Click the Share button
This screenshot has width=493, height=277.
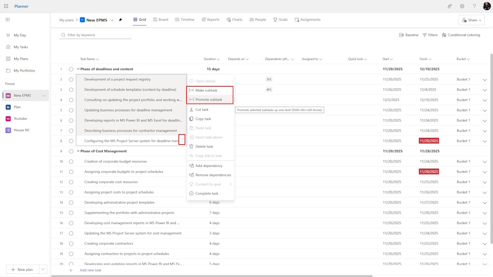[471, 20]
